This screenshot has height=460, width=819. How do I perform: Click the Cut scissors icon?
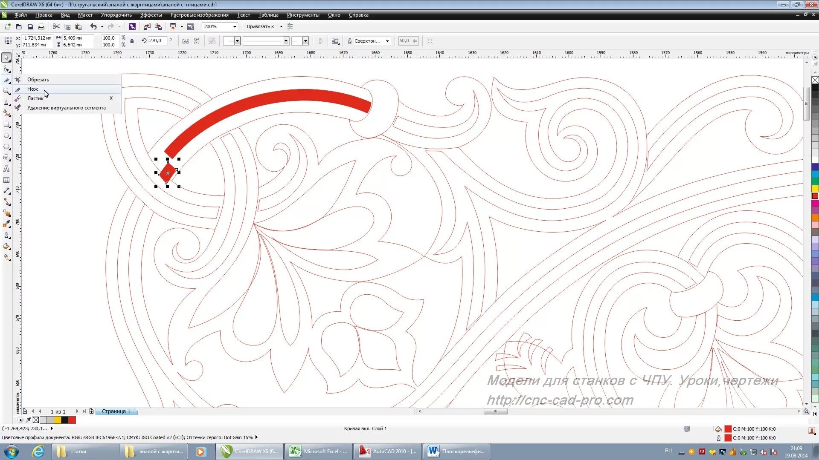(x=56, y=27)
